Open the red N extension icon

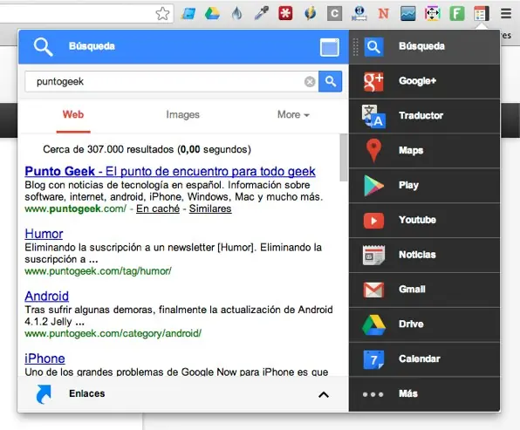(x=383, y=14)
